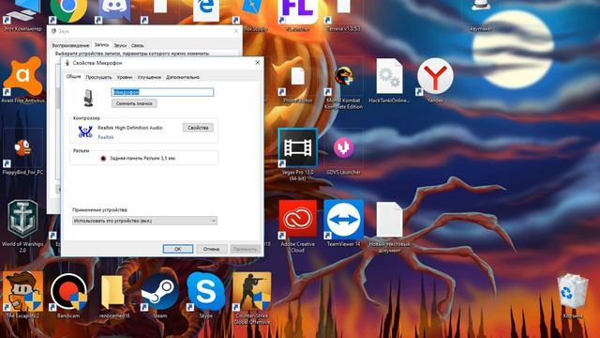Click the microphone name input field
The image size is (600, 338).
pos(162,92)
